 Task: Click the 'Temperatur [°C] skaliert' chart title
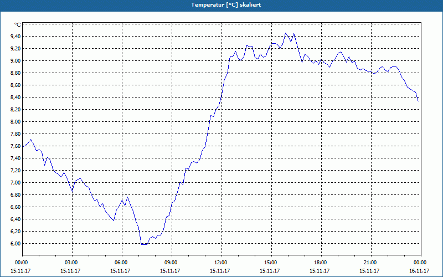point(226,5)
